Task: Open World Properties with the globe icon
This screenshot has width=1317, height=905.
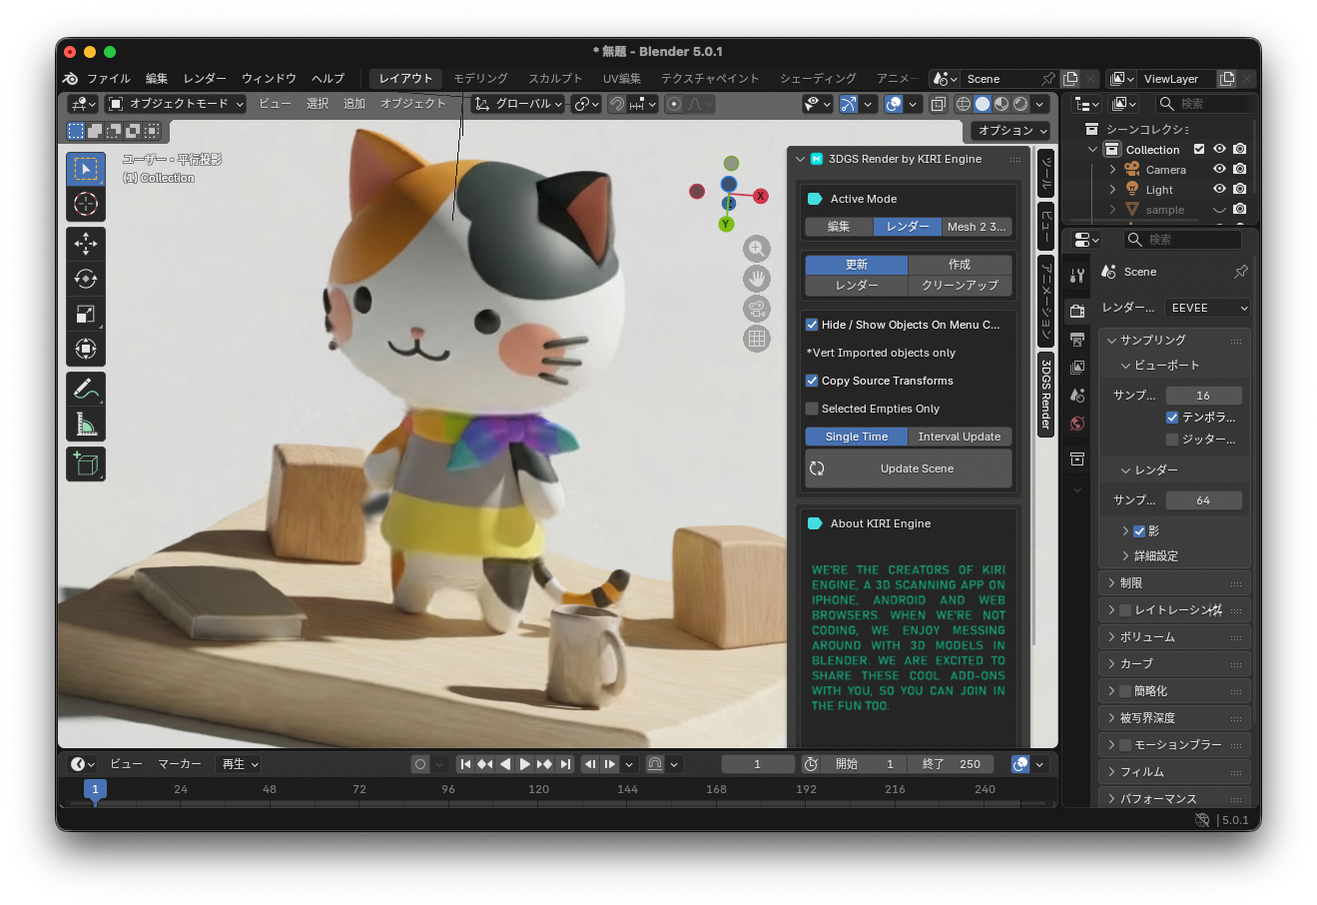Action: (x=1076, y=424)
